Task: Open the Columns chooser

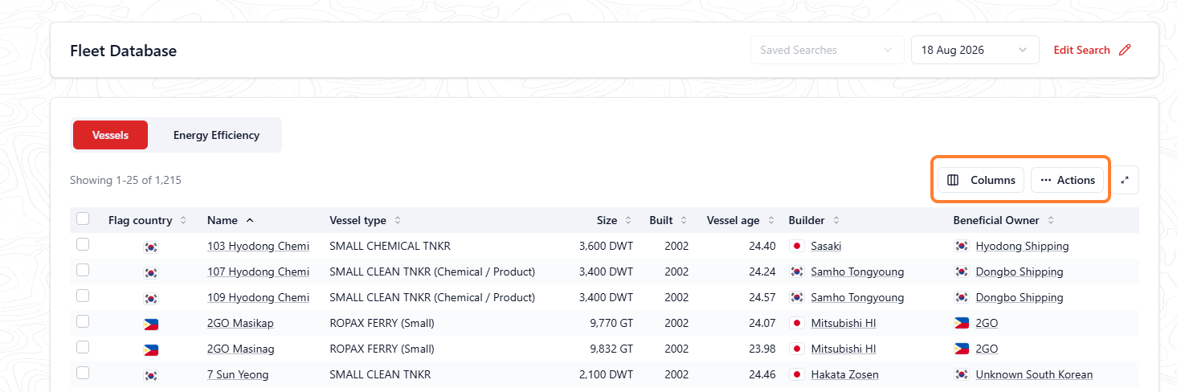Action: (x=981, y=180)
